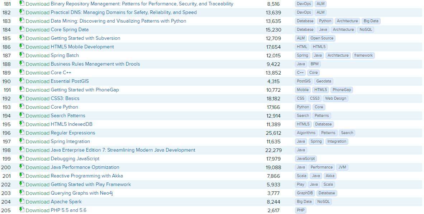Open Download Data Mining with Python link
Screen dimensions: 424x214
[106, 21]
